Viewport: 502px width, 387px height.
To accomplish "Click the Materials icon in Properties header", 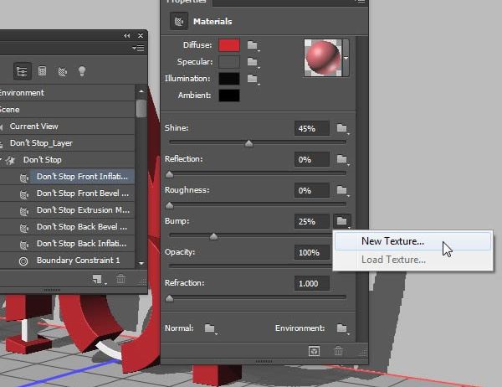I will pos(179,22).
